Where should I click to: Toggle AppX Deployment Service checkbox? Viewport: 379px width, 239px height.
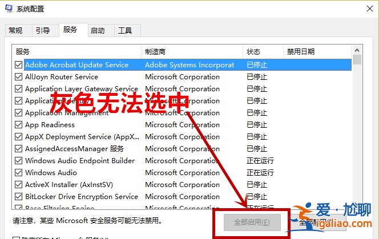[19, 137]
